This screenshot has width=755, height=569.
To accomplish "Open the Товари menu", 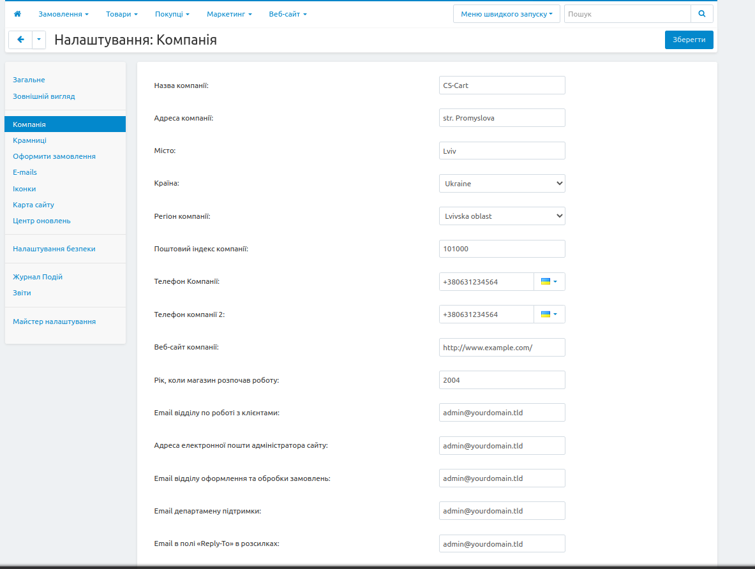I will pyautogui.click(x=121, y=14).
